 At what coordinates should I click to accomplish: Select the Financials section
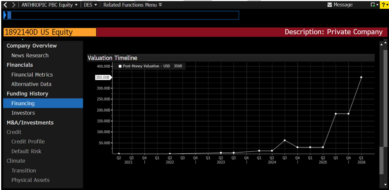[20, 65]
